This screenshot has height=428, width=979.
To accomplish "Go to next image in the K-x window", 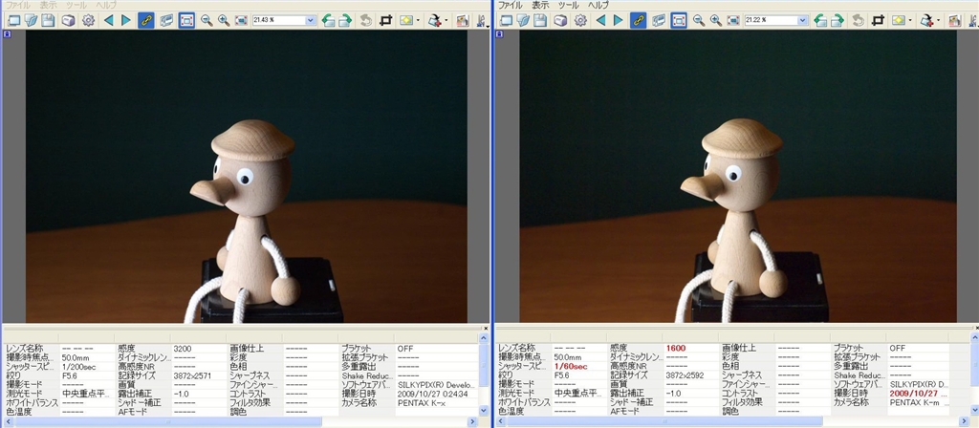I will click(x=126, y=21).
